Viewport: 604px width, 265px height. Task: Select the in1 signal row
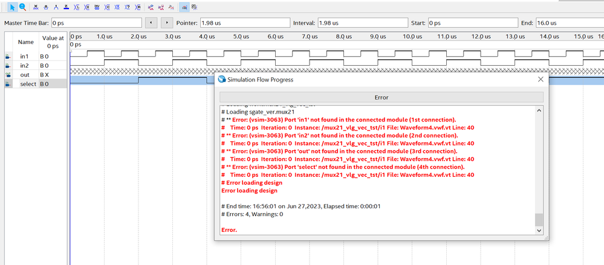(x=36, y=56)
